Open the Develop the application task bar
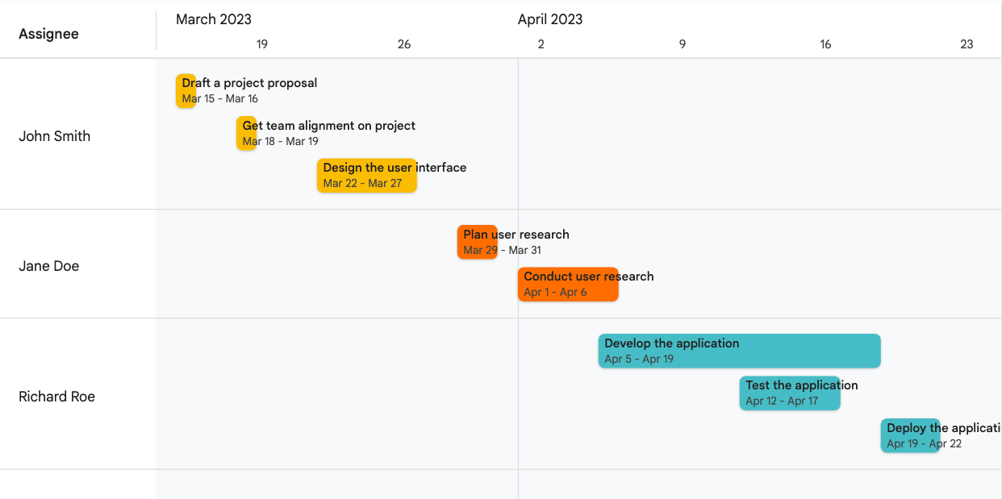 (739, 351)
